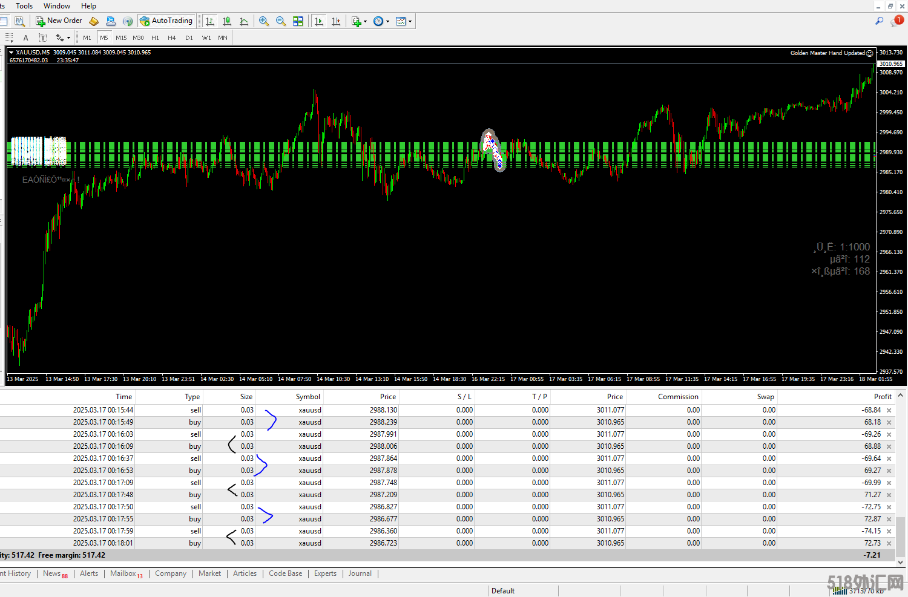The image size is (908, 597).
Task: Open the signals broadcast icon
Action: coord(128,21)
